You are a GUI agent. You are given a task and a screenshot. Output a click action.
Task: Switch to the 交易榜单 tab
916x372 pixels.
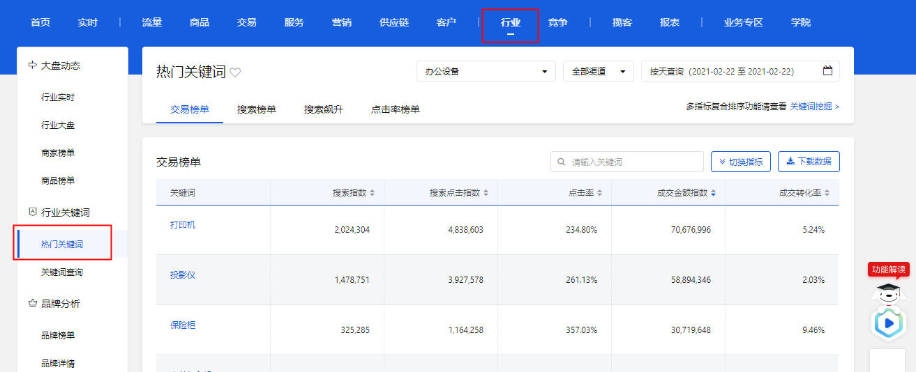(x=190, y=109)
